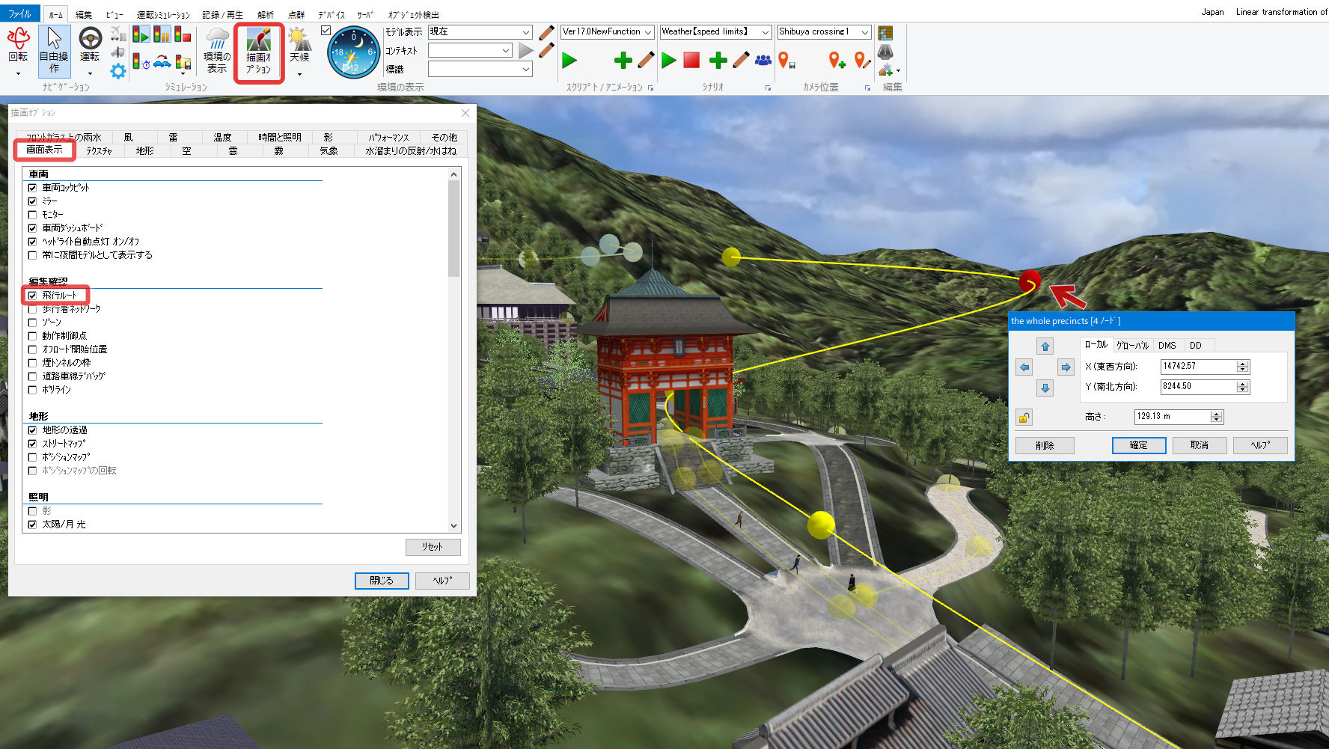The image size is (1329, 749).
Task: Click the red stop scenario button
Action: (691, 60)
